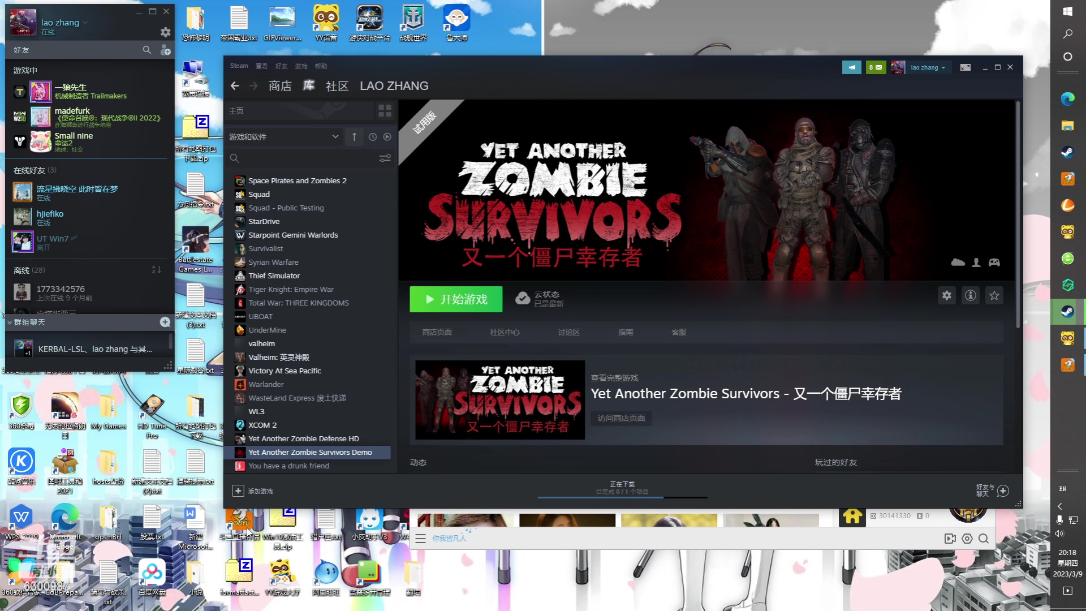The image size is (1086, 611).
Task: Add a game with plus icon
Action: click(238, 490)
